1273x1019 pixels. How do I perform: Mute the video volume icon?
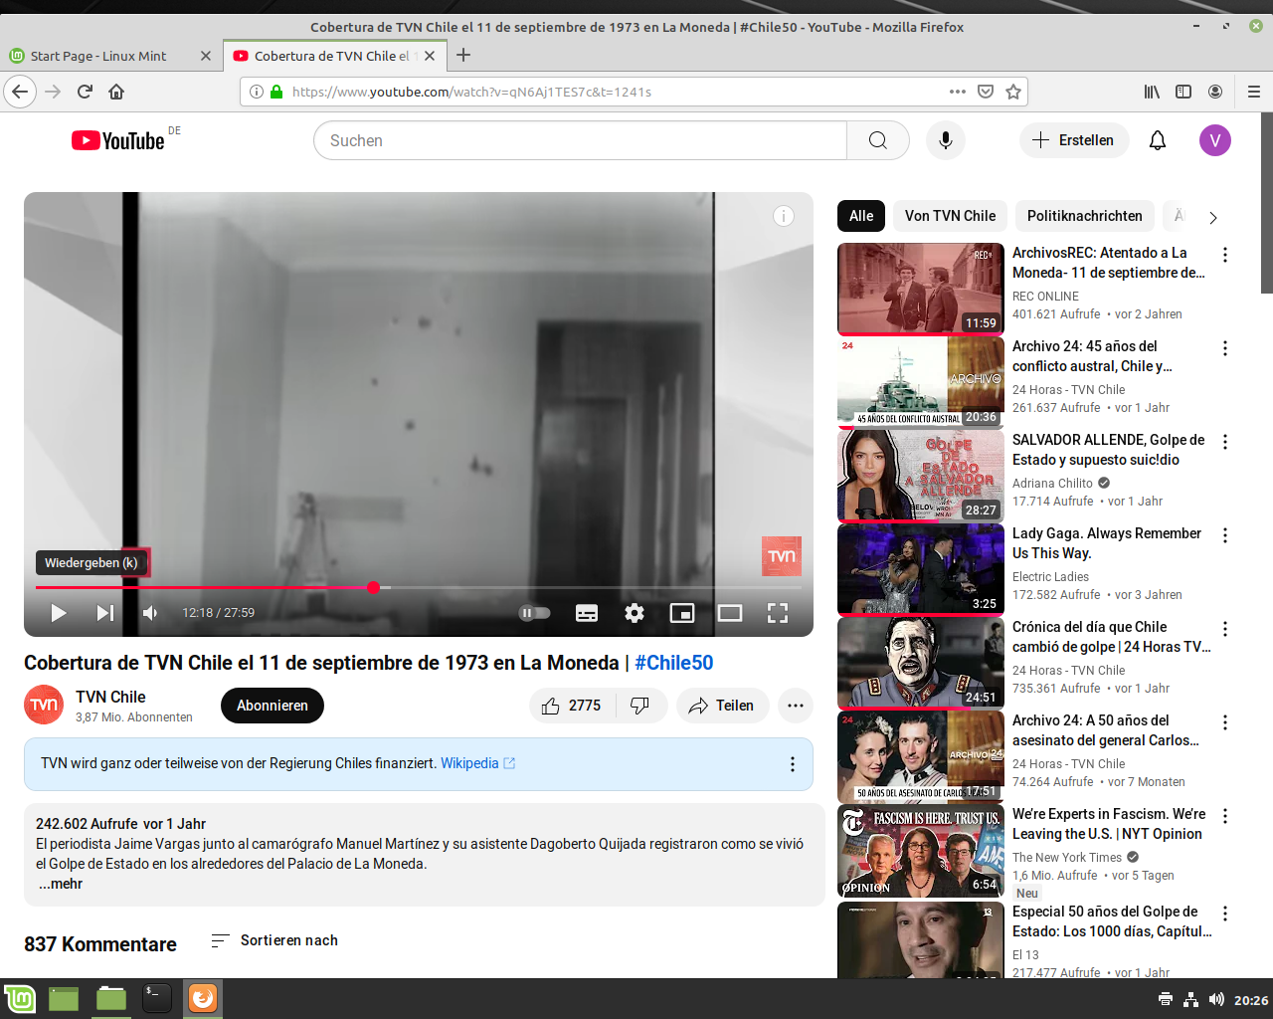[150, 613]
